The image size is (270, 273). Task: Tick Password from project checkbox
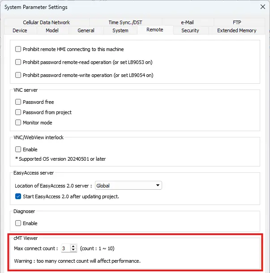click(x=18, y=112)
